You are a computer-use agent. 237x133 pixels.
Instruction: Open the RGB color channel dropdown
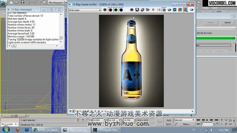tap(85, 10)
